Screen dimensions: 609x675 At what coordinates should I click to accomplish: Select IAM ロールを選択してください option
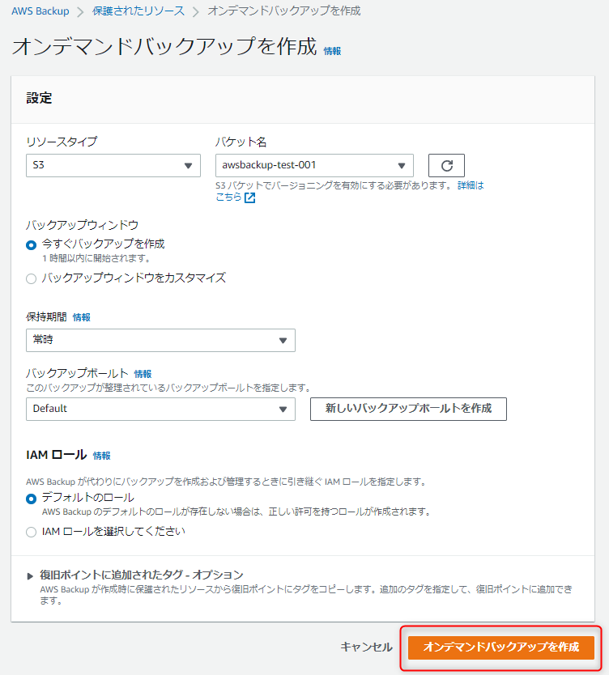pyautogui.click(x=30, y=532)
